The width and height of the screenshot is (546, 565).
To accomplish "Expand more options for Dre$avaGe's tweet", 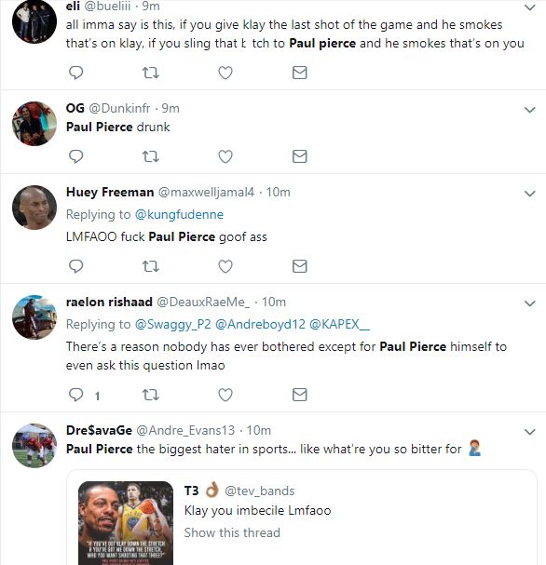I will click(529, 431).
